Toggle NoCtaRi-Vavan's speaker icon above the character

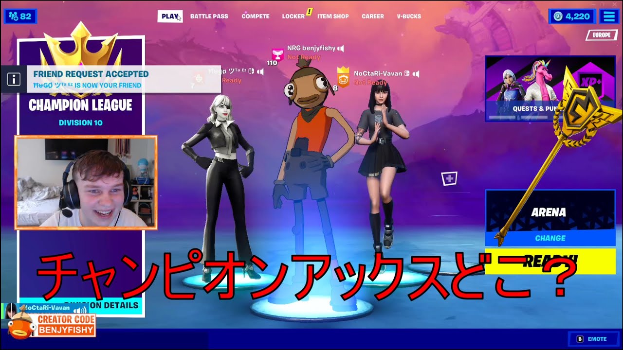point(416,74)
